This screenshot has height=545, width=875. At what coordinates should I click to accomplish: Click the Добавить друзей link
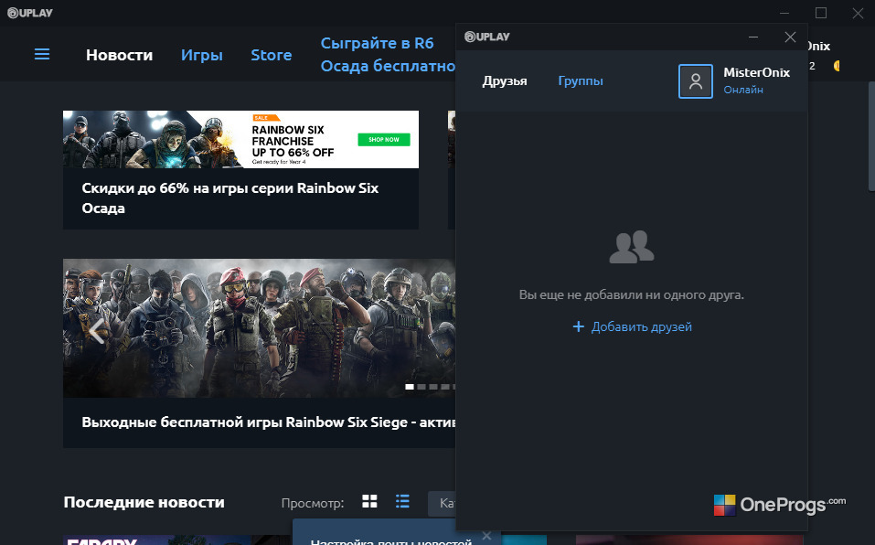(x=641, y=326)
